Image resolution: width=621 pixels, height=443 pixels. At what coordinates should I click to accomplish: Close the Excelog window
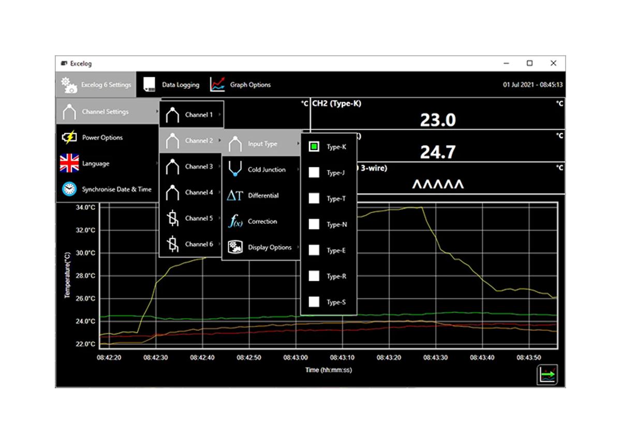tap(553, 63)
